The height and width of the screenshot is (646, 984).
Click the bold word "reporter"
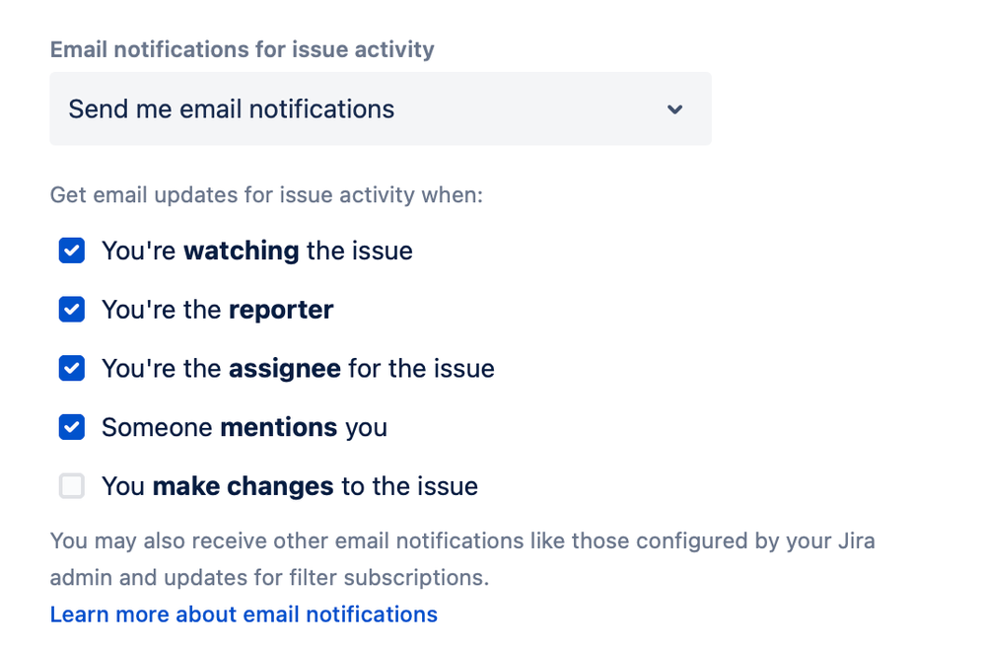[281, 310]
